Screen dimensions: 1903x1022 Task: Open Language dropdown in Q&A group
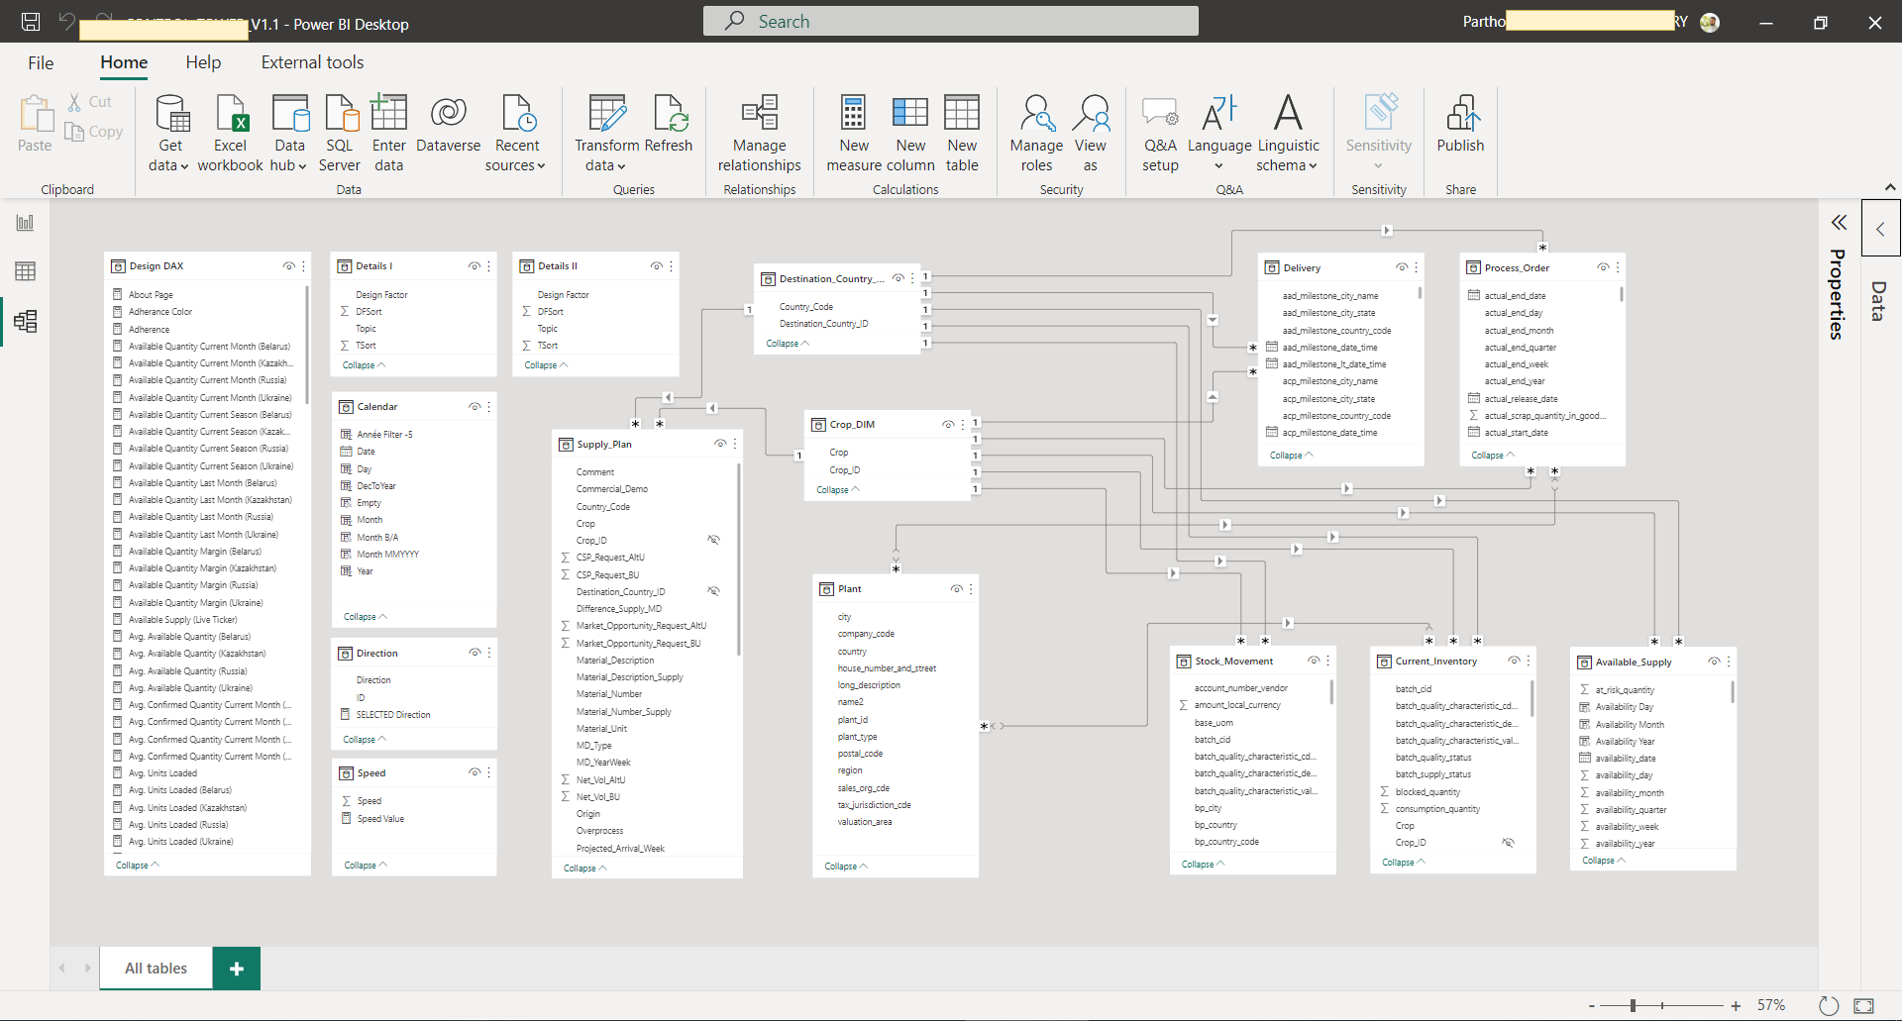tap(1219, 166)
